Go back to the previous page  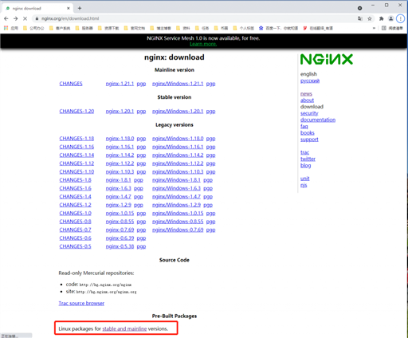coord(6,18)
